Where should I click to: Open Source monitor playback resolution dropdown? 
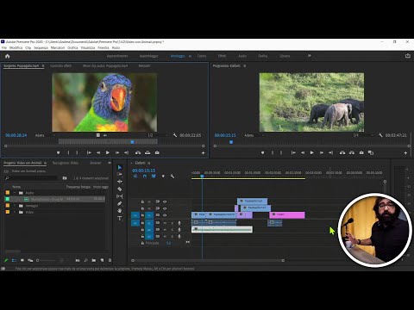tap(158, 135)
